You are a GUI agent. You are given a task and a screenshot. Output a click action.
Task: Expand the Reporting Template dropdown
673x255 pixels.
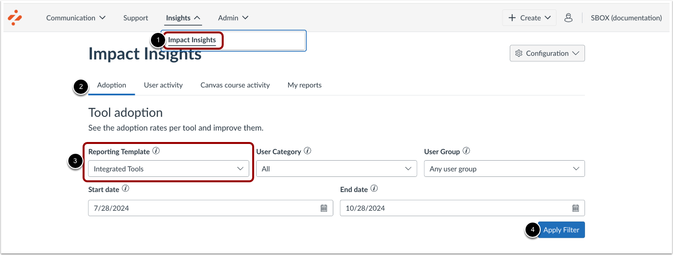[168, 169]
